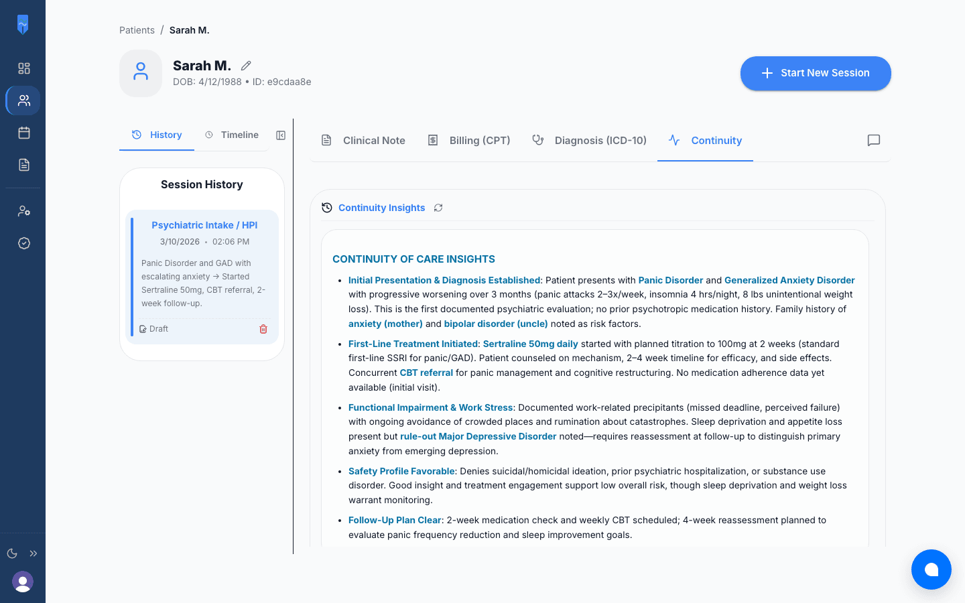Viewport: 965px width, 603px height.
Task: Edit Sarah M.'s name via pencil icon
Action: [245, 65]
